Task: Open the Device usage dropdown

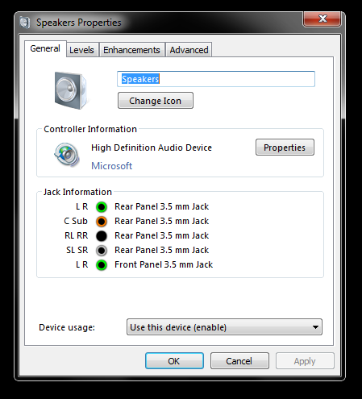Action: (224, 327)
